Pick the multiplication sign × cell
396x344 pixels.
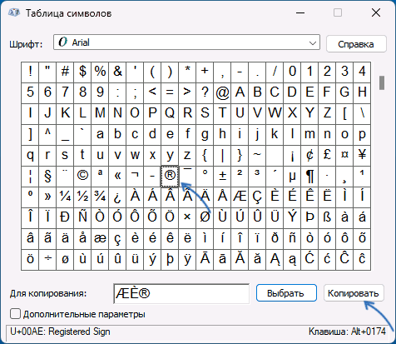187,218
